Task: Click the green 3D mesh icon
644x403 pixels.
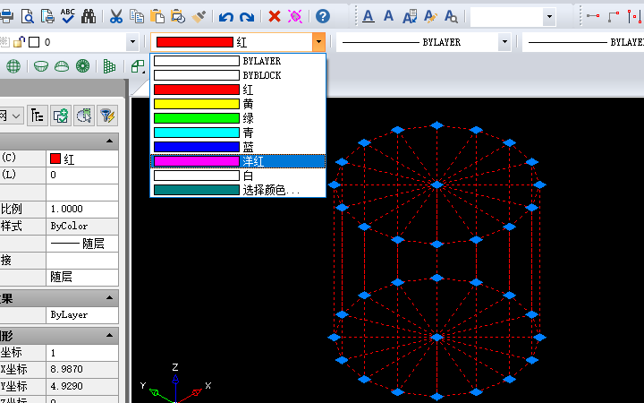Action: coord(109,66)
